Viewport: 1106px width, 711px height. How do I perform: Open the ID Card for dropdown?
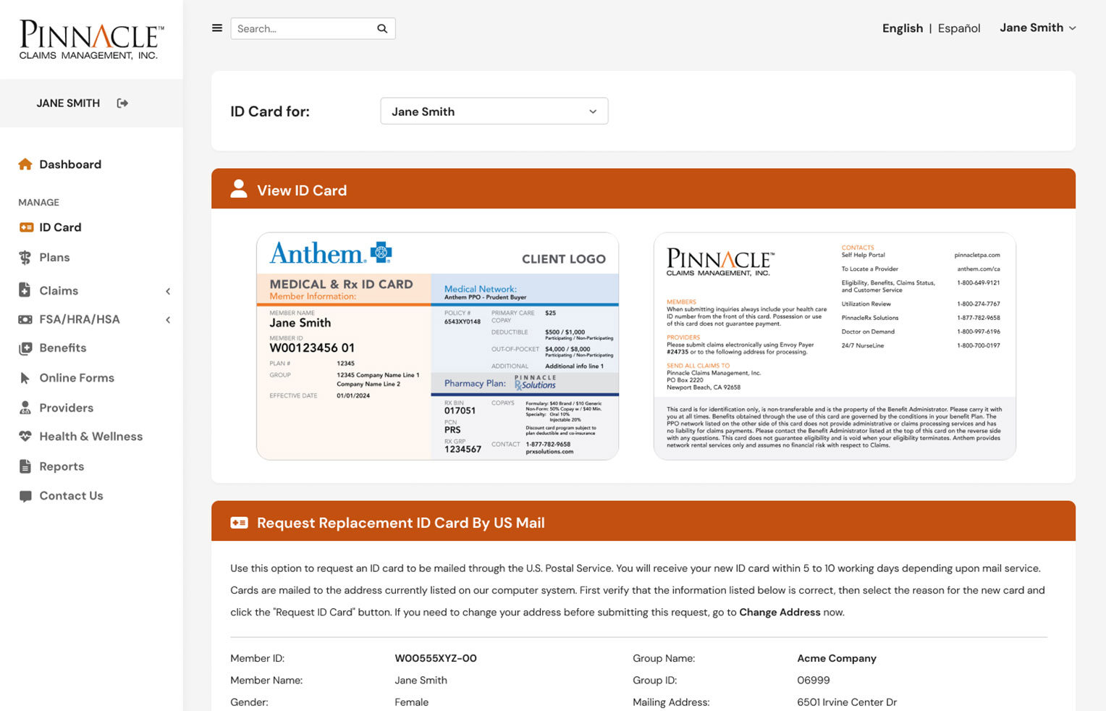click(x=494, y=111)
